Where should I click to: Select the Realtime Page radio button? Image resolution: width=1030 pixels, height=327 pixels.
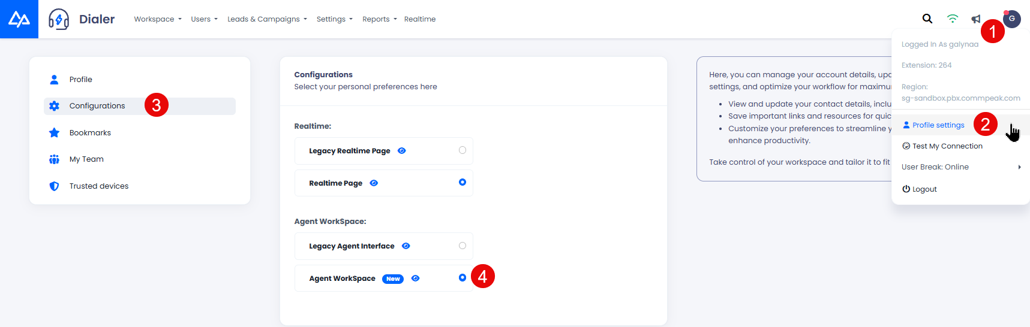click(x=463, y=182)
